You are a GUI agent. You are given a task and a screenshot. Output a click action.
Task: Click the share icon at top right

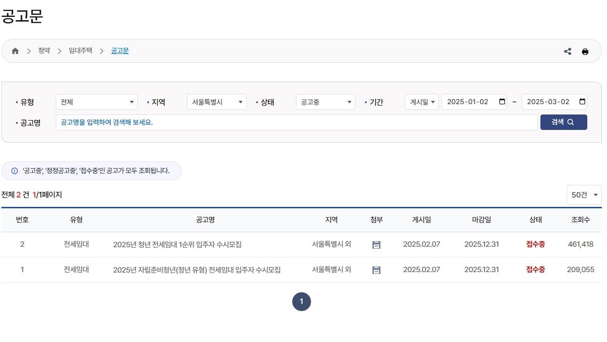pos(568,52)
